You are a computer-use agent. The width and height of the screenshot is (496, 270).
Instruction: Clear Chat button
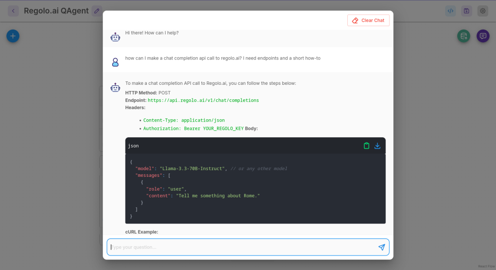pos(368,20)
